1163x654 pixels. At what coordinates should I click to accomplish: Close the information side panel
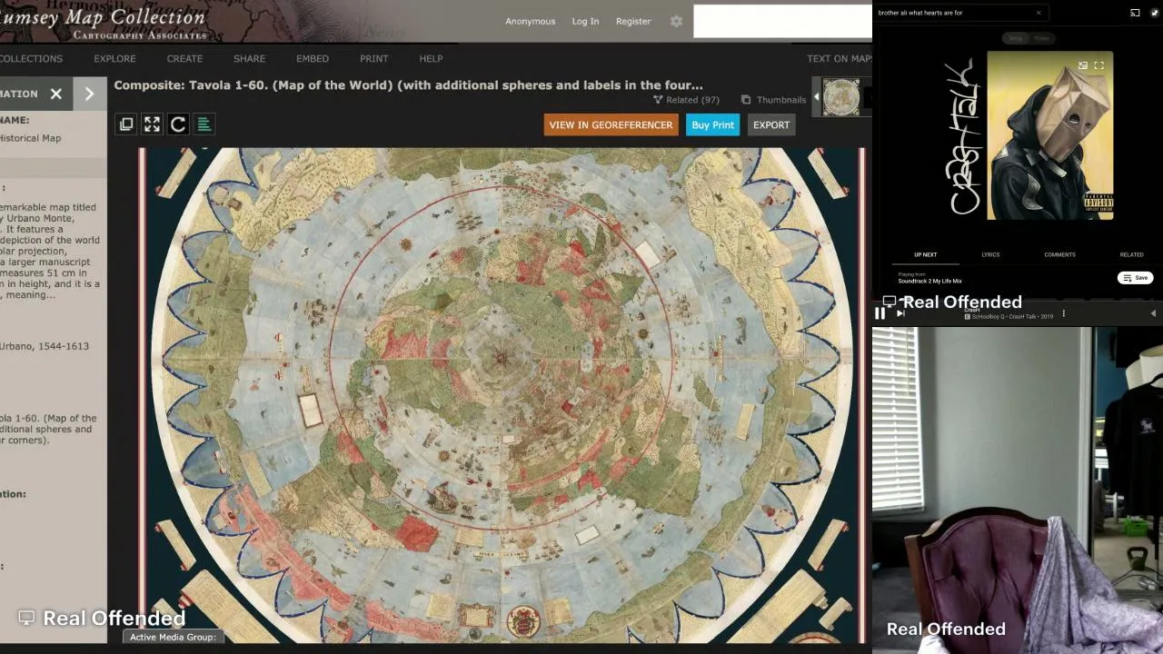(56, 94)
